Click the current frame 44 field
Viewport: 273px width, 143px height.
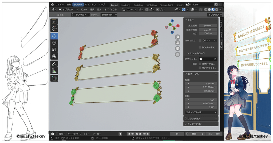tap(177, 134)
